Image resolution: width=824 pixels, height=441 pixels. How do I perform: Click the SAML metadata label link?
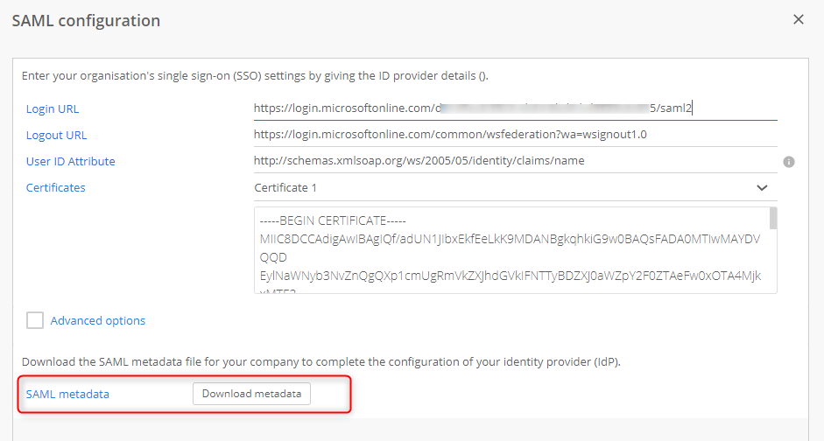point(67,394)
